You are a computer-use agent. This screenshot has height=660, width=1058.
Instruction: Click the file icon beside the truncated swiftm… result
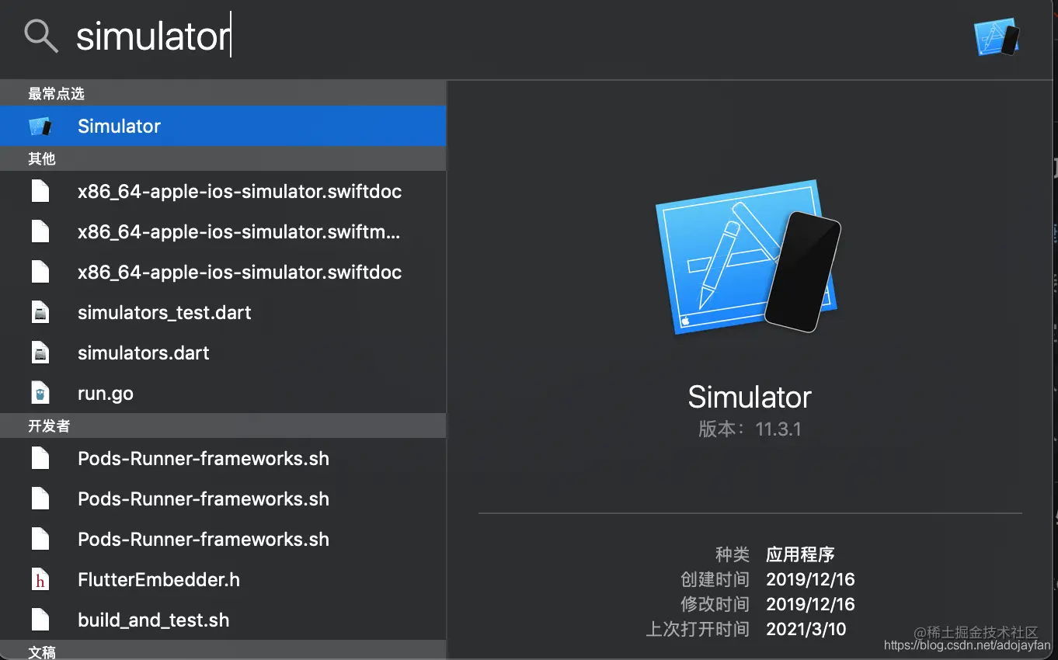[40, 231]
